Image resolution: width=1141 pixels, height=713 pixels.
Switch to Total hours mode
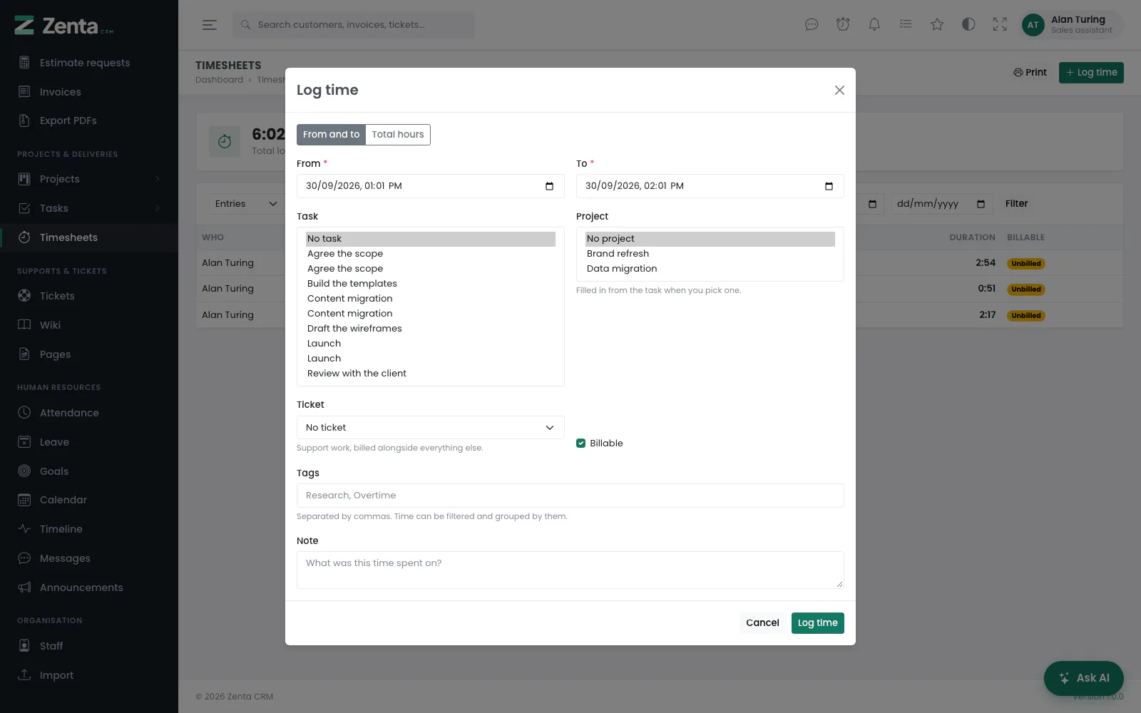pyautogui.click(x=398, y=135)
